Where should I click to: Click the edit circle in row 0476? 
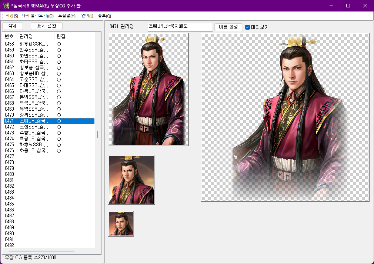click(x=59, y=151)
